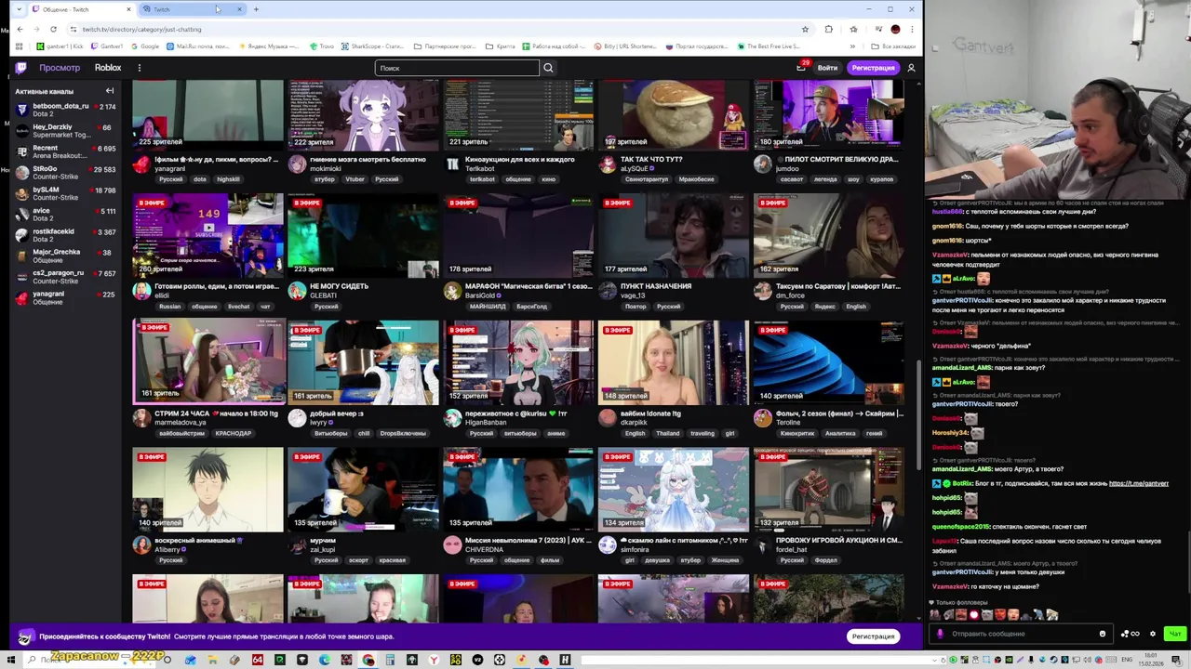Viewport: 1191px width, 669px height.
Task: Open the вайбим !donate stream thumbnail
Action: 673,362
